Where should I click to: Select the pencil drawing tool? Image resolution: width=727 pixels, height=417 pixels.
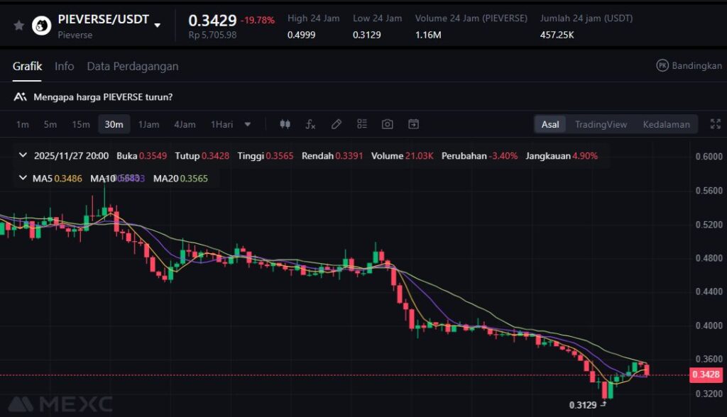pos(337,124)
